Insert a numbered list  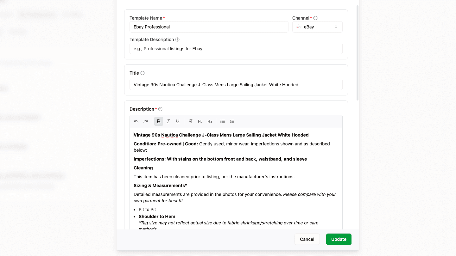pos(232,121)
